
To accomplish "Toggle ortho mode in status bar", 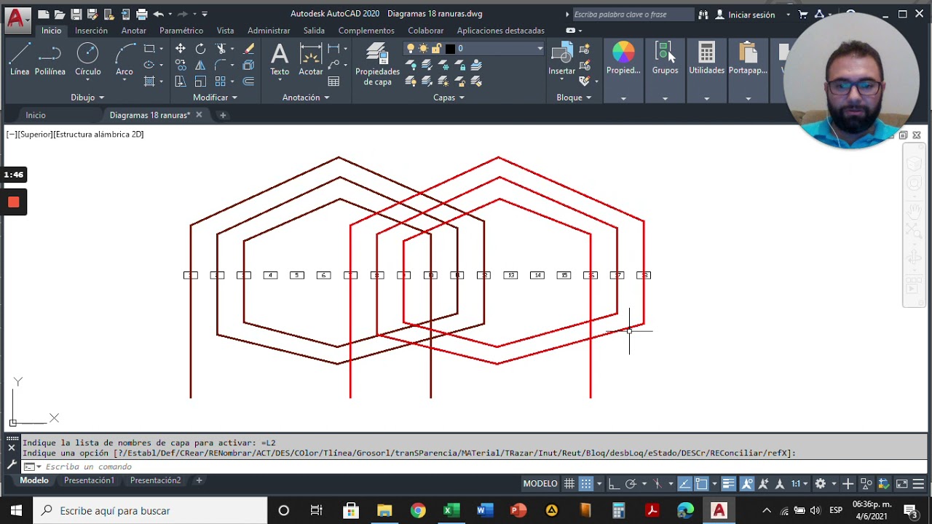I will point(613,484).
